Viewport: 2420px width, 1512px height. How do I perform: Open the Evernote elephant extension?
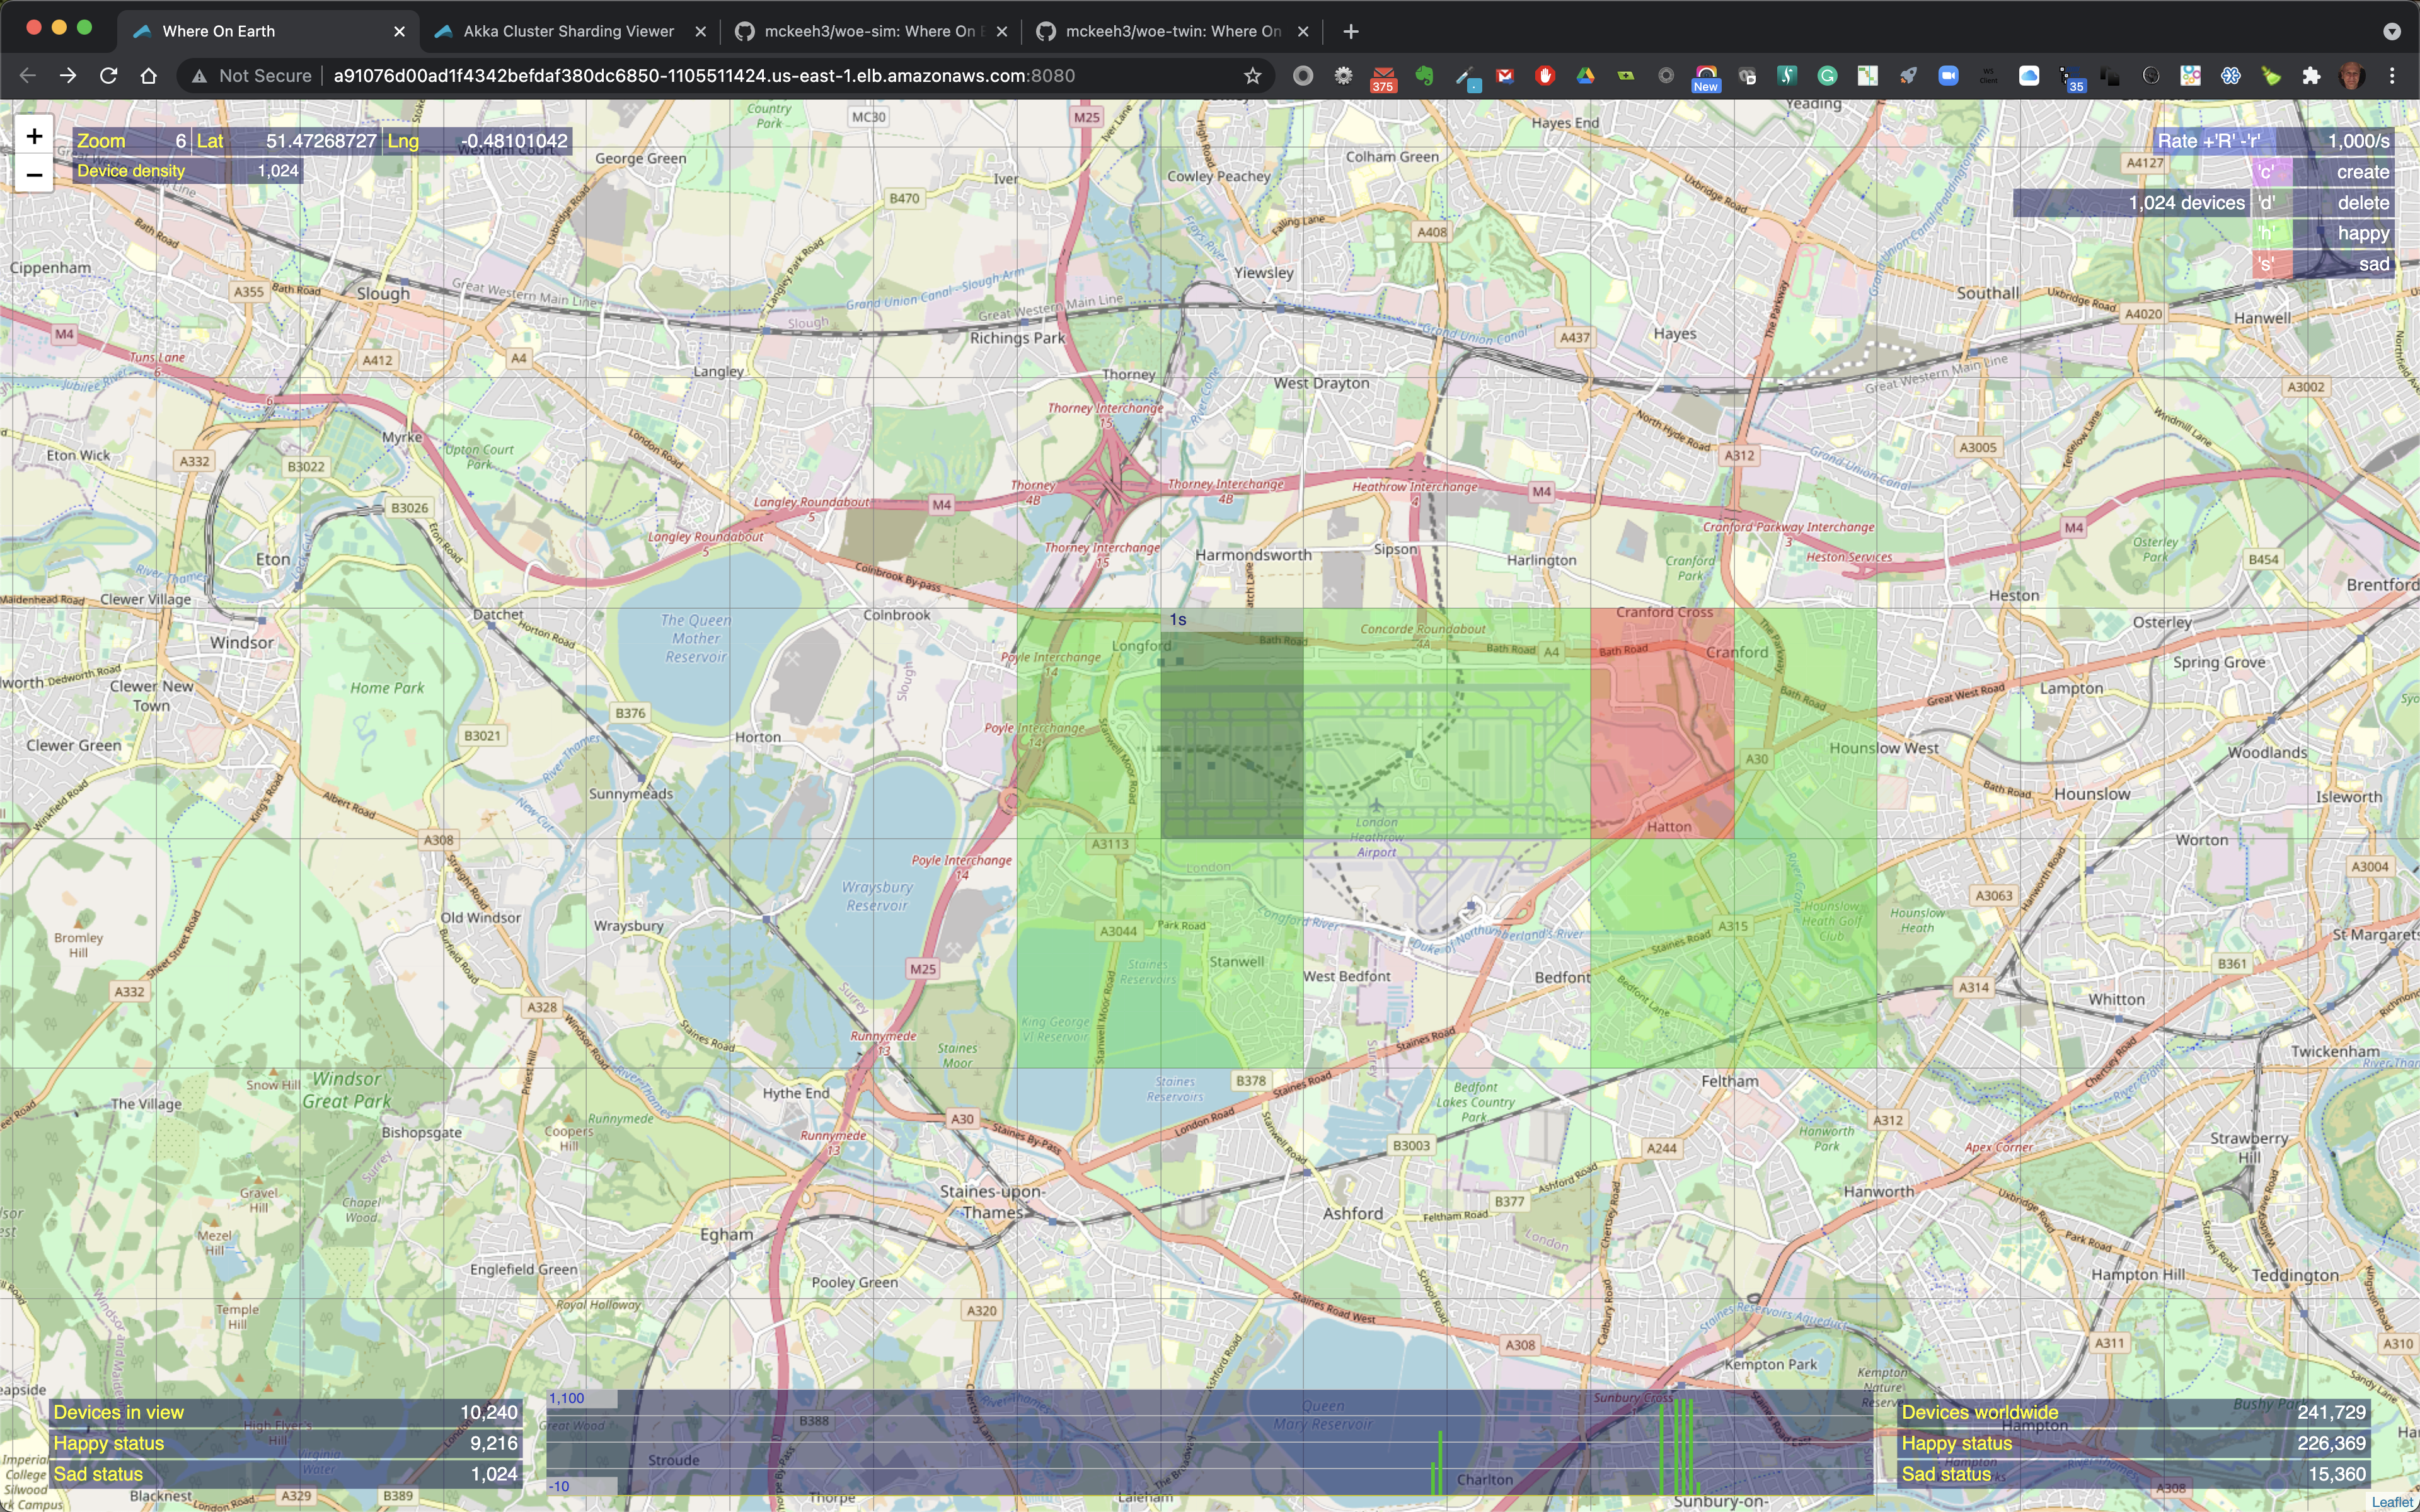(1424, 76)
